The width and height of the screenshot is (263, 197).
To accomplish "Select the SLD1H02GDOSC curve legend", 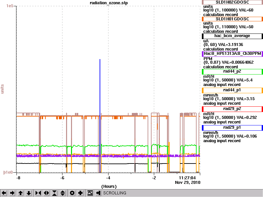I will [232, 2].
